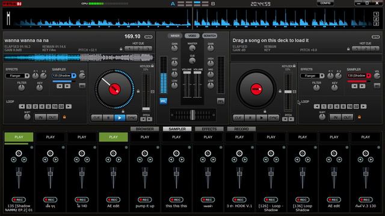Halve loop length with left deck loop arrow
The width and height of the screenshot is (385, 216).
[22, 107]
